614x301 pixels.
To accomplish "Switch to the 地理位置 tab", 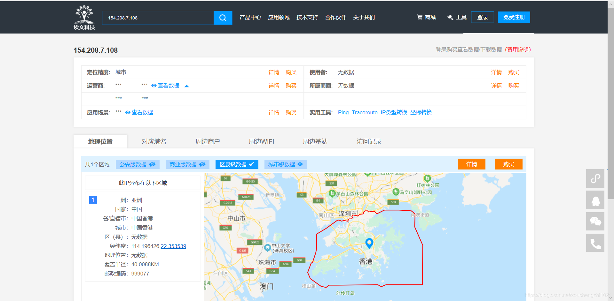I will pos(100,141).
